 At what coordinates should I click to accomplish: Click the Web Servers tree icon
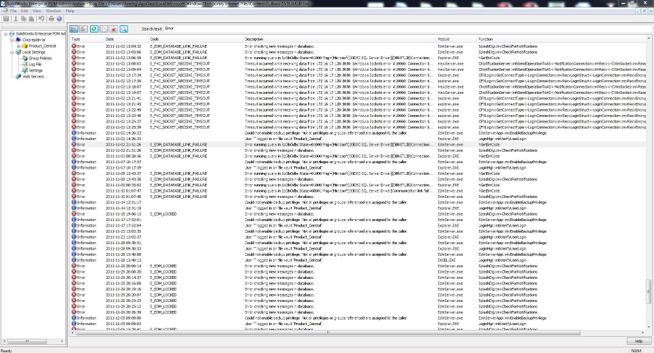tap(18, 77)
